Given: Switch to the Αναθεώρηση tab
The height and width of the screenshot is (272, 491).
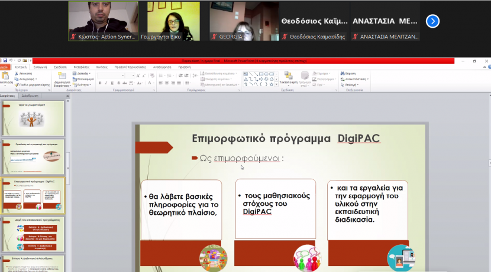Looking at the screenshot, I should coord(162,67).
